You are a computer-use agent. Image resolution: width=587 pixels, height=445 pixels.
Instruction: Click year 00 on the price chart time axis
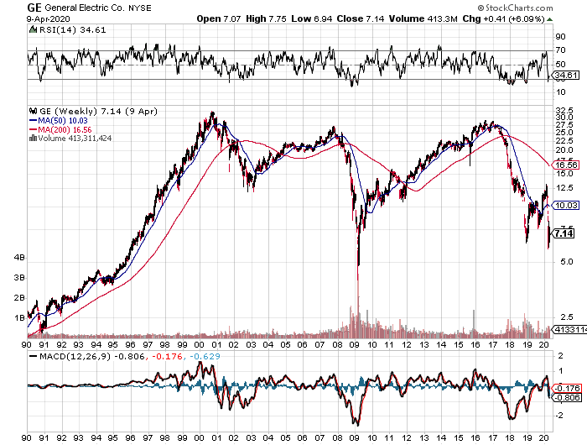click(x=200, y=344)
